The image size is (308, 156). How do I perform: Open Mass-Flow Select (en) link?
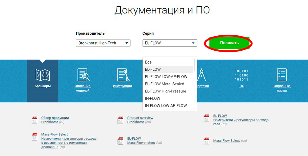(230, 141)
